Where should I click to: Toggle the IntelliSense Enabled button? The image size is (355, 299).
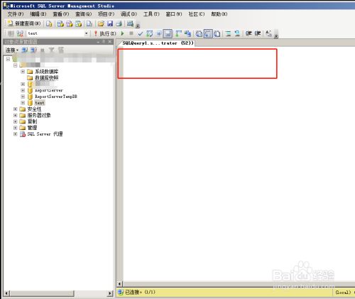(168, 33)
